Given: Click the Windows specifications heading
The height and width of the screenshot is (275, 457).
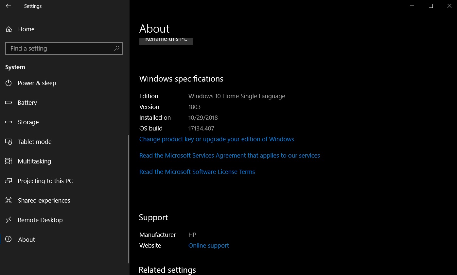Looking at the screenshot, I should [181, 79].
